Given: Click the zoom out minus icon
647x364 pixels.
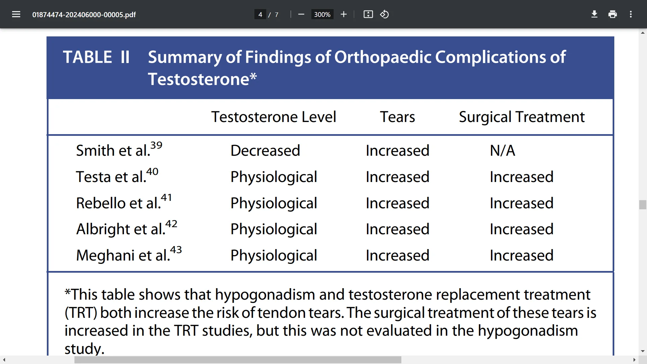Looking at the screenshot, I should (301, 14).
